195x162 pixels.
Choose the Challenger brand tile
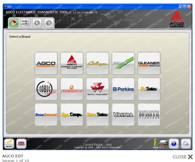point(97,63)
